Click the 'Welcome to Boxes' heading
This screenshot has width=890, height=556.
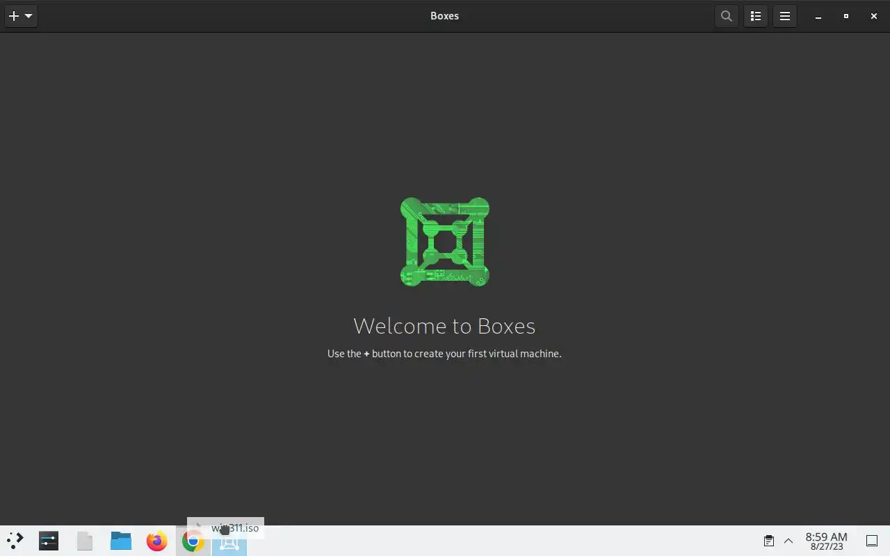(444, 326)
